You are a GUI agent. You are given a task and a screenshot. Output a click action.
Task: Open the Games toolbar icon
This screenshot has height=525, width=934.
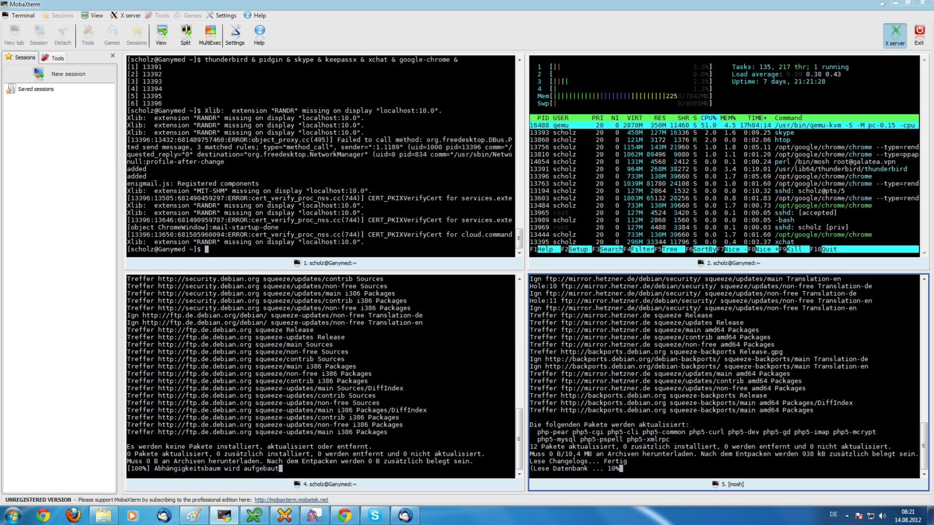tap(112, 35)
